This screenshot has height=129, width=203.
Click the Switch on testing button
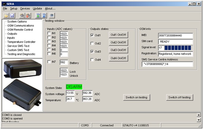pyautogui.click(x=137, y=97)
